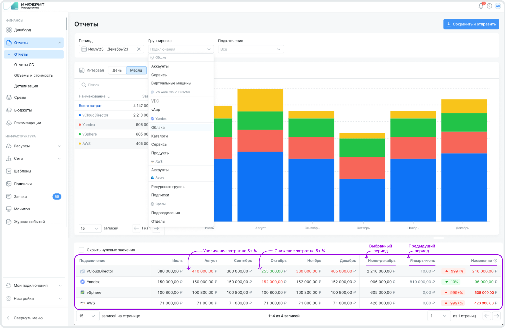This screenshot has width=508, height=328.
Task: Click the Сохранить и отправить button
Action: click(x=471, y=24)
